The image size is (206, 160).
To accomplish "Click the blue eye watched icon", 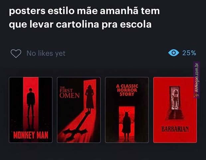I will pos(173,53).
